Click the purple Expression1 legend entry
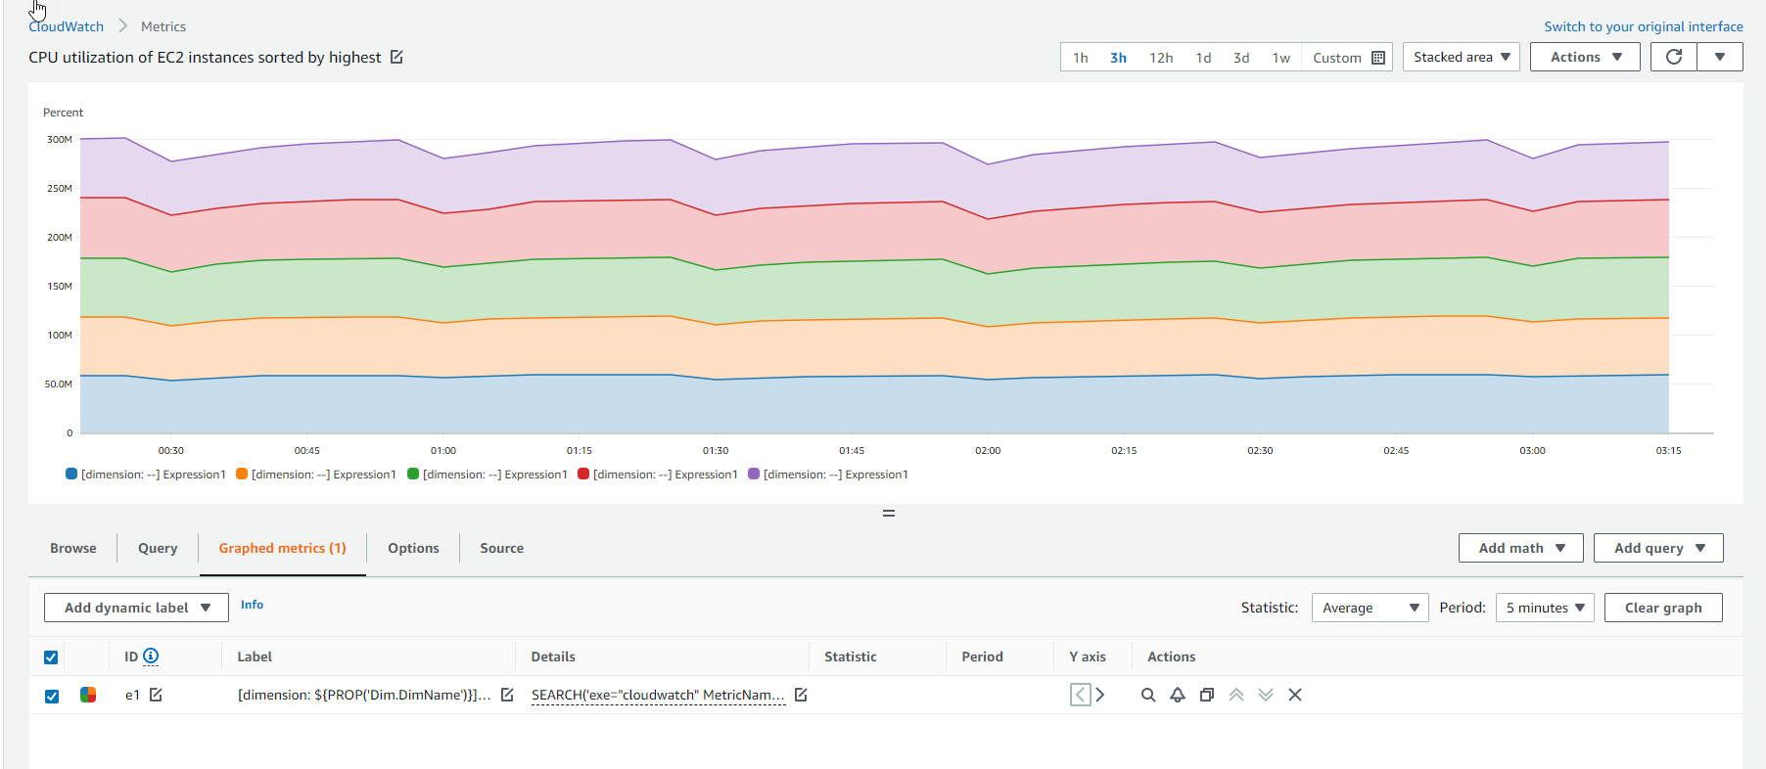The width and height of the screenshot is (1766, 769). click(x=828, y=475)
